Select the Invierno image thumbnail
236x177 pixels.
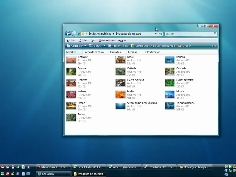71,94
